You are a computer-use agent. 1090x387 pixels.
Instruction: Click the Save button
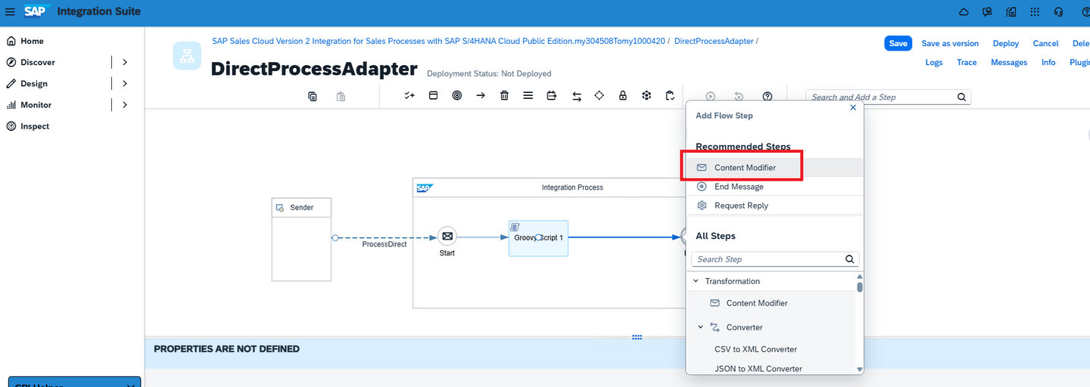point(898,43)
